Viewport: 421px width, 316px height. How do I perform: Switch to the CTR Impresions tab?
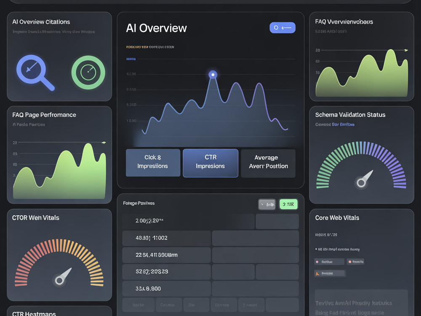pyautogui.click(x=210, y=163)
